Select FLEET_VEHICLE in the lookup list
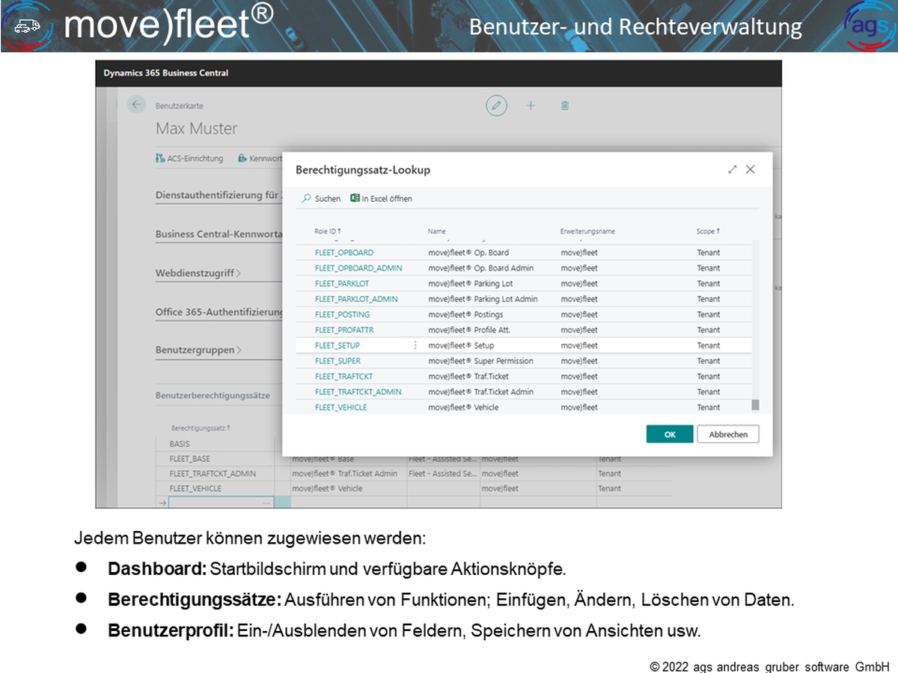 pyautogui.click(x=341, y=408)
